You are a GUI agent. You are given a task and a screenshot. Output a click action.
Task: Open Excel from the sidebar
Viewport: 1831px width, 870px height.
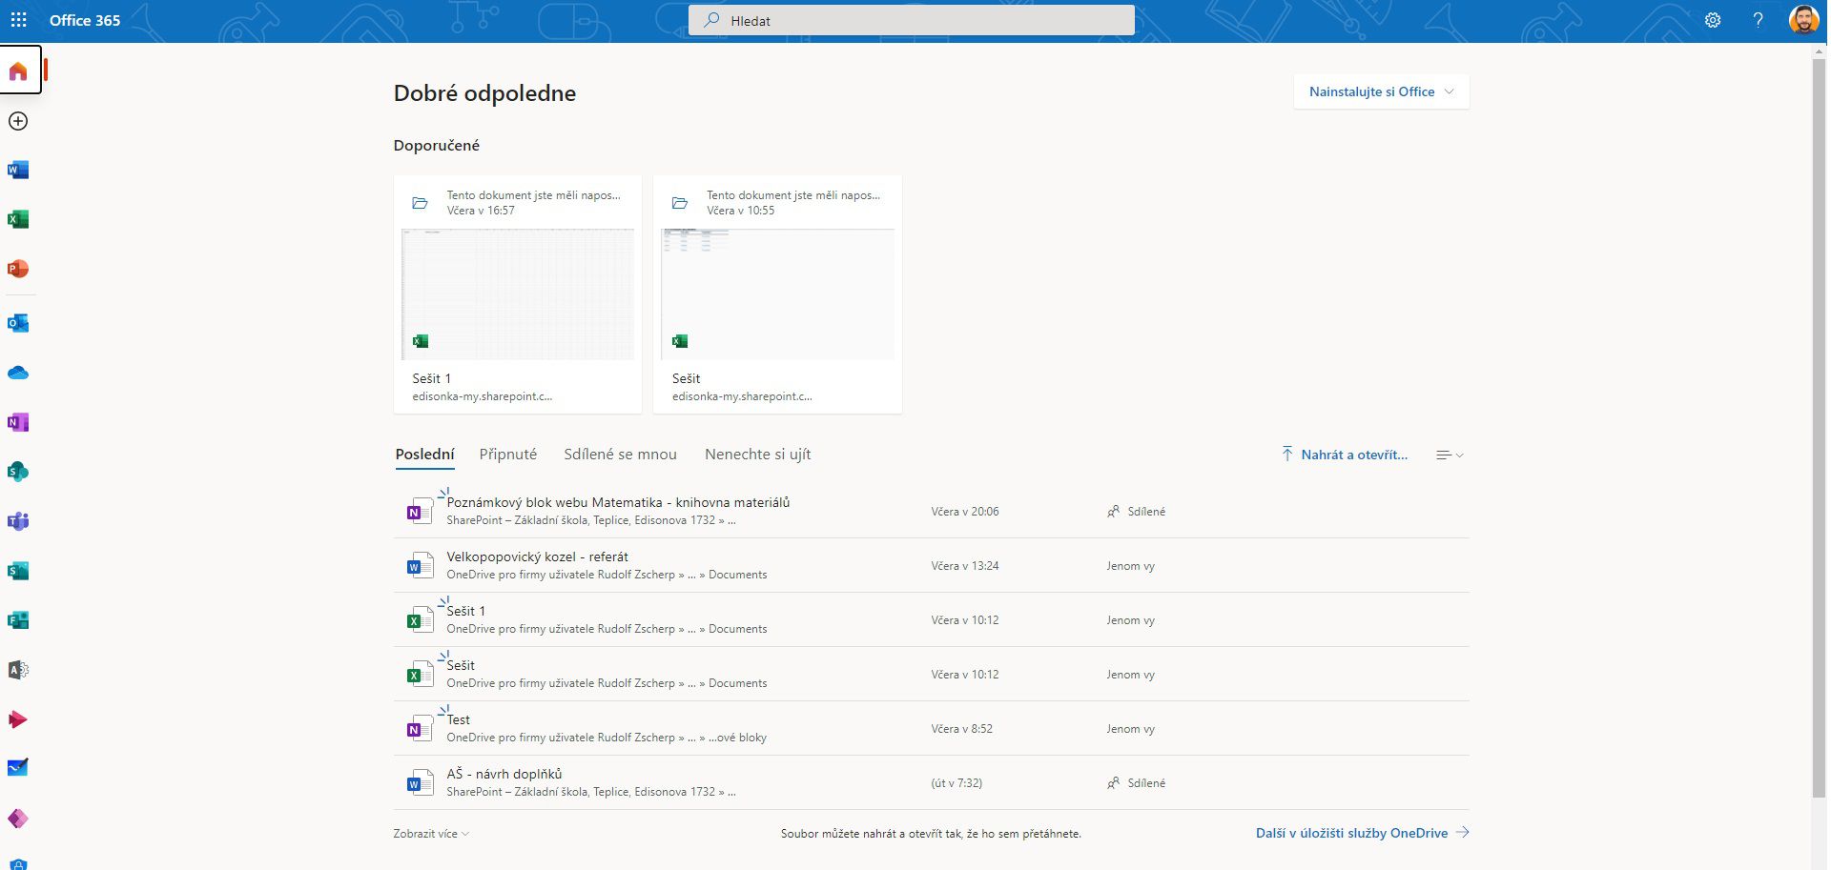tap(18, 219)
